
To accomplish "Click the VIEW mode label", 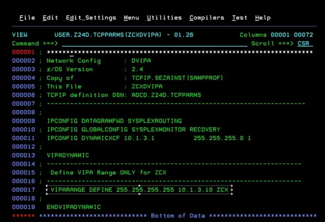I will coord(20,35).
